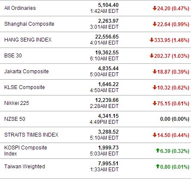Click STRAITS TIMES INDEX name
Screen dimensions: 191x179
tap(31, 135)
